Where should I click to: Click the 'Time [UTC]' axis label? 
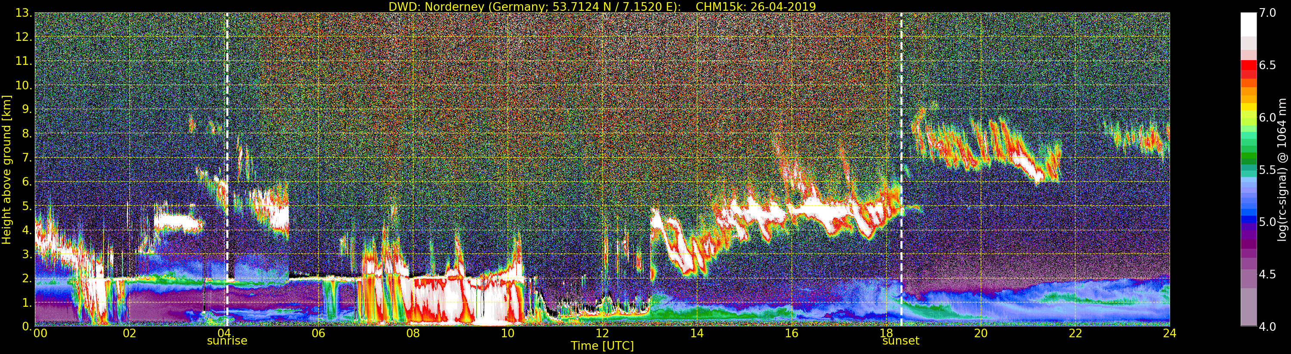(602, 345)
